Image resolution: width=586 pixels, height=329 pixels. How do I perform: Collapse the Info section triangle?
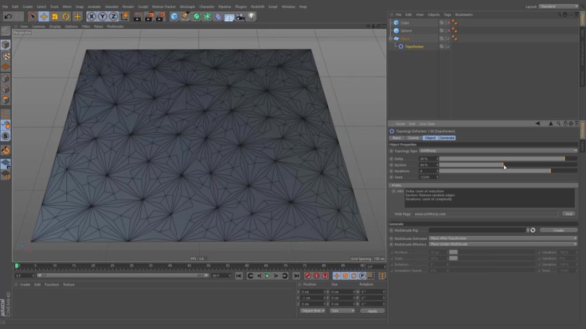coord(392,185)
